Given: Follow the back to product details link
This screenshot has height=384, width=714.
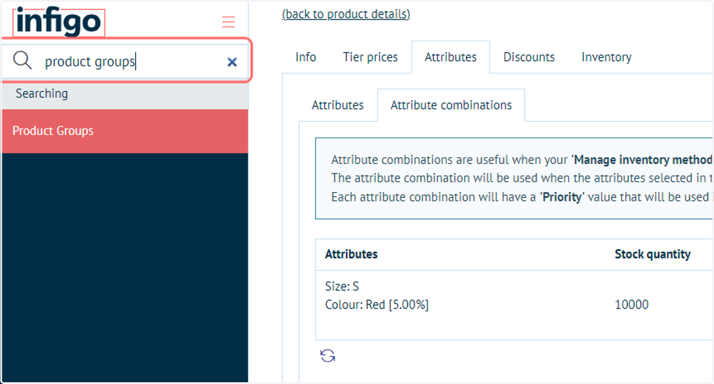Looking at the screenshot, I should coord(346,14).
